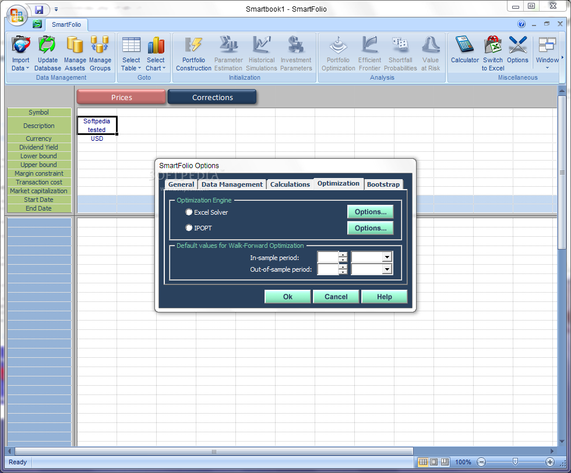Click the Corrections button
This screenshot has width=571, height=473.
point(212,97)
